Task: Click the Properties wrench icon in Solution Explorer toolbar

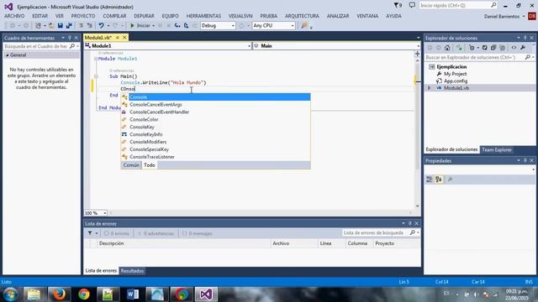Action: (523, 48)
